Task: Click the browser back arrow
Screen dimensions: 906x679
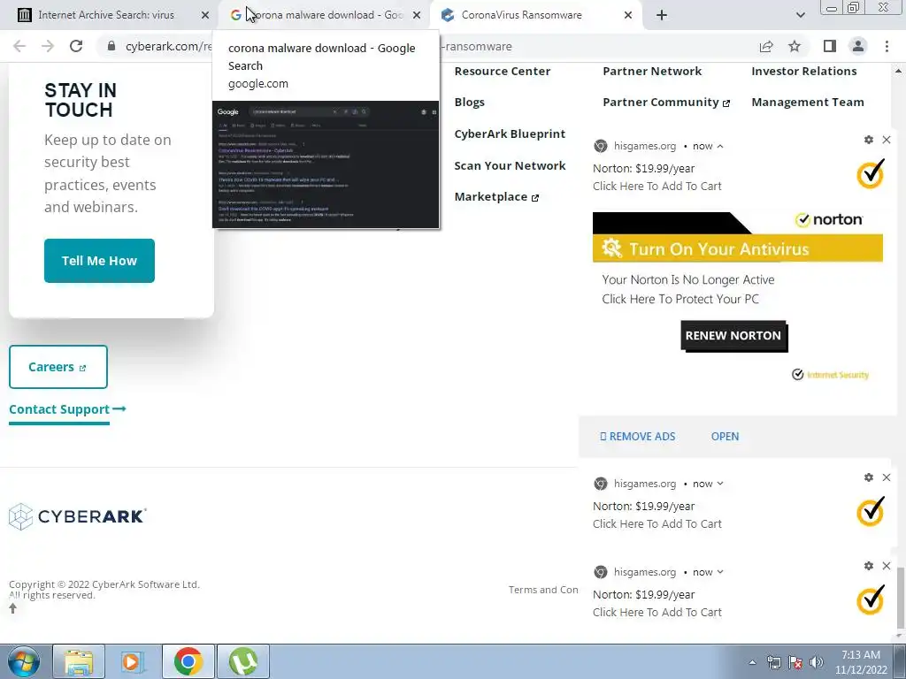Action: (19, 46)
